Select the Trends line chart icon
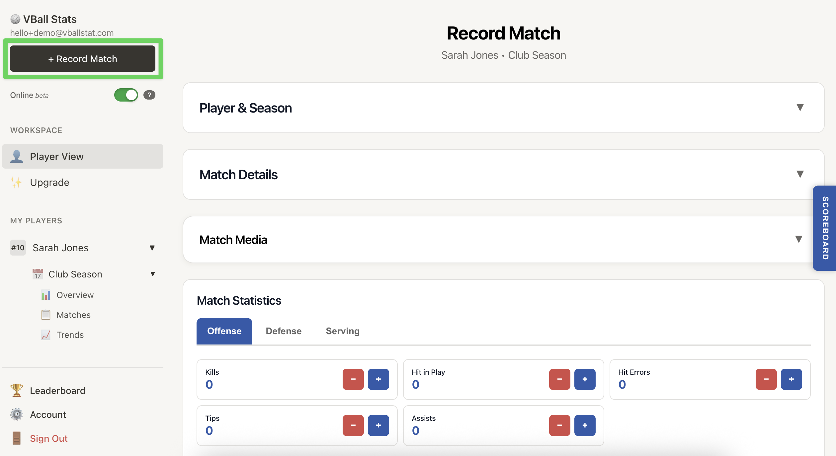The image size is (836, 456). pos(46,335)
